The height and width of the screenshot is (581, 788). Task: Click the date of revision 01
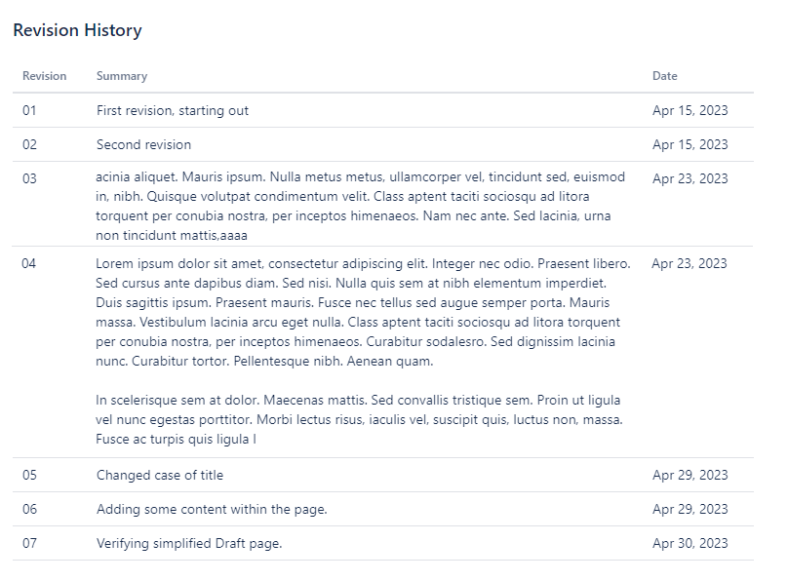(x=689, y=110)
